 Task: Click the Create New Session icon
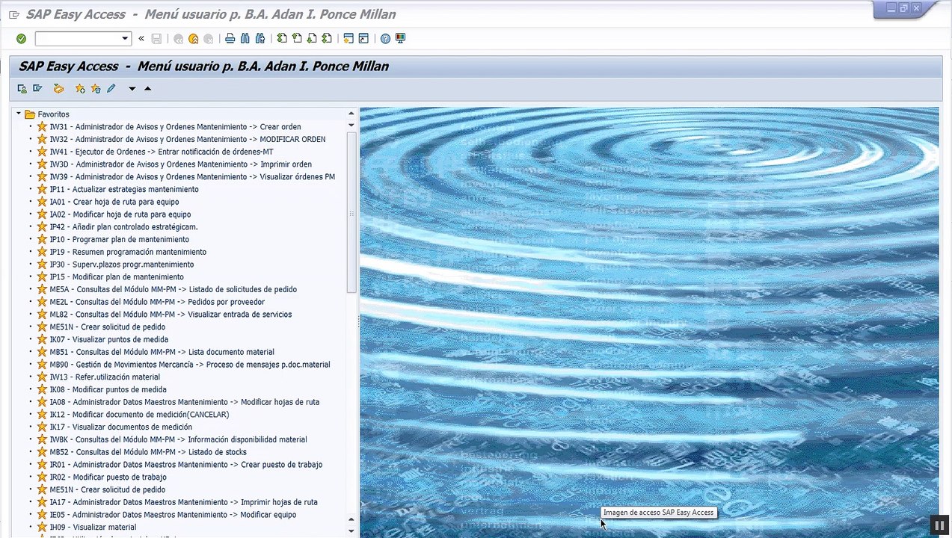(x=348, y=39)
